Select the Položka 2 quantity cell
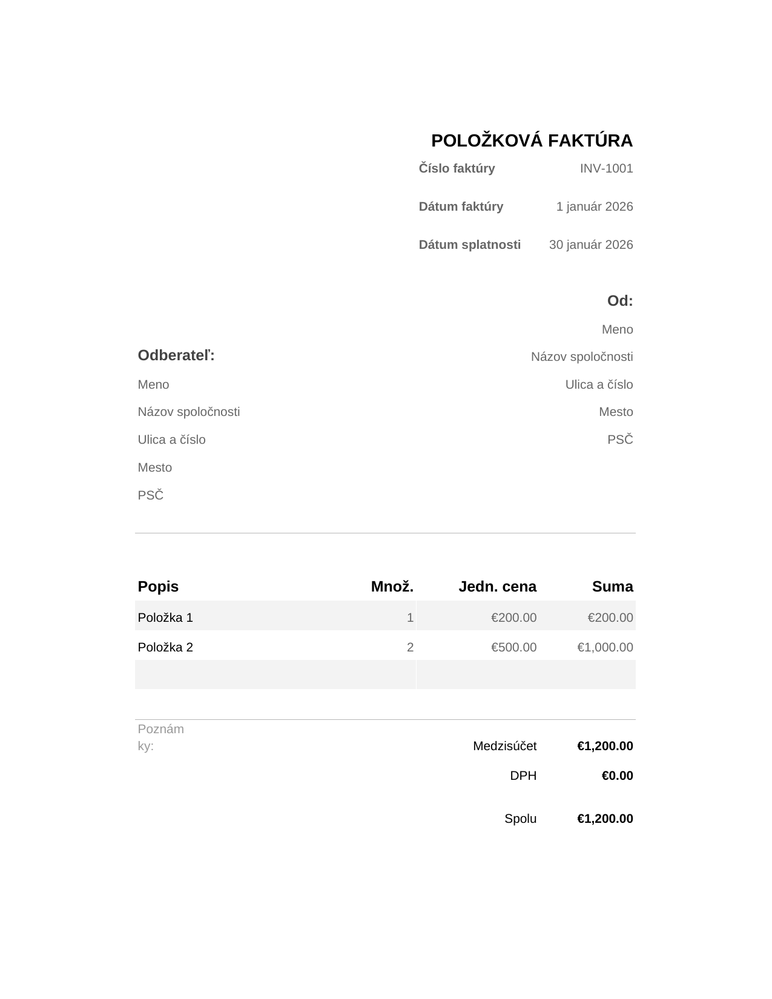772x999 pixels. 410,647
